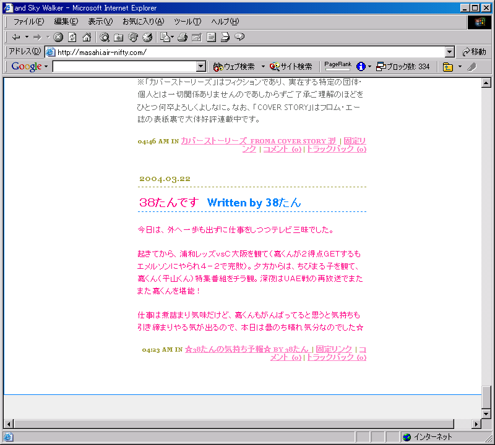The image size is (495, 445).
Task: Click the date heading 2004.03.22
Action: click(x=165, y=179)
